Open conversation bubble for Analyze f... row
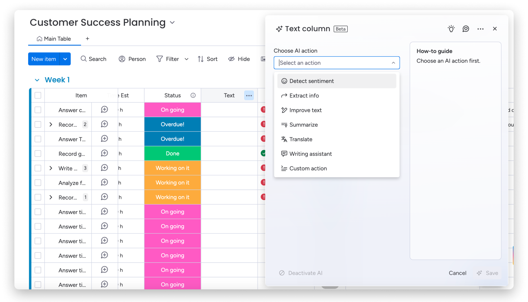 coord(104,183)
